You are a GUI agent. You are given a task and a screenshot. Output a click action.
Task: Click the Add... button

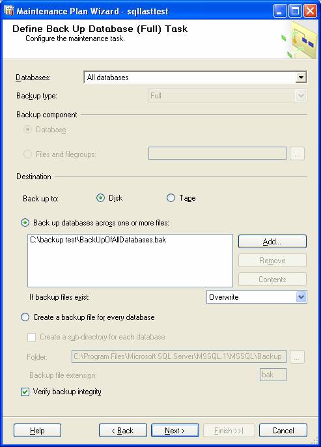click(x=272, y=242)
